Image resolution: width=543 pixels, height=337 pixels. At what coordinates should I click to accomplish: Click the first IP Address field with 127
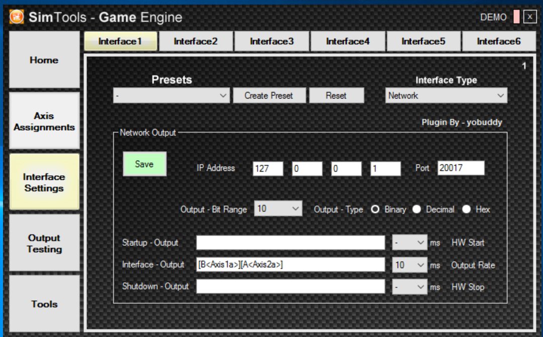coord(267,169)
